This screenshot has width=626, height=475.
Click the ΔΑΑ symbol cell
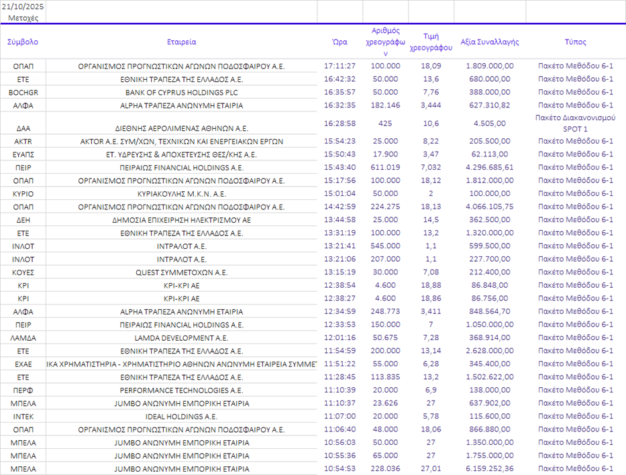pos(23,127)
